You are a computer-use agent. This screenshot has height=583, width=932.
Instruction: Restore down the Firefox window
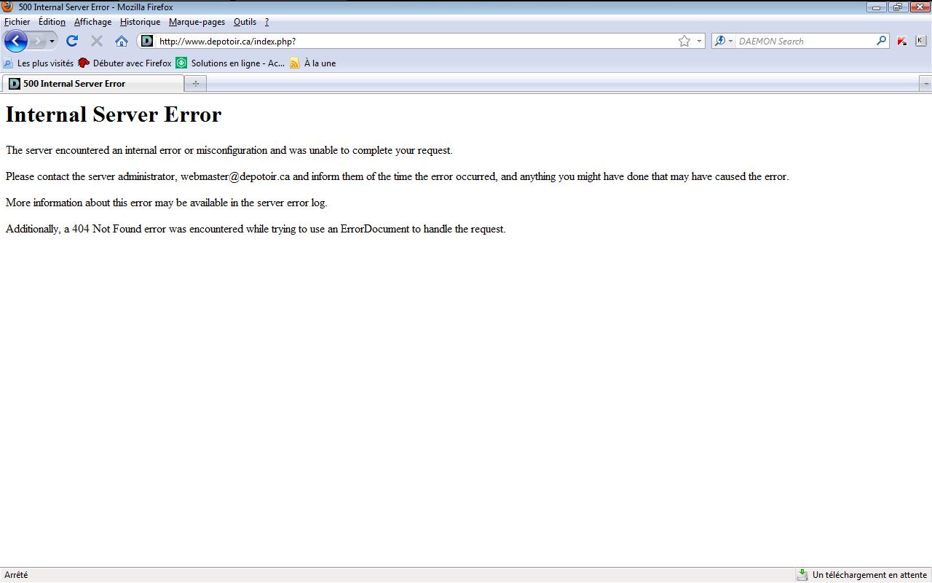(x=897, y=7)
